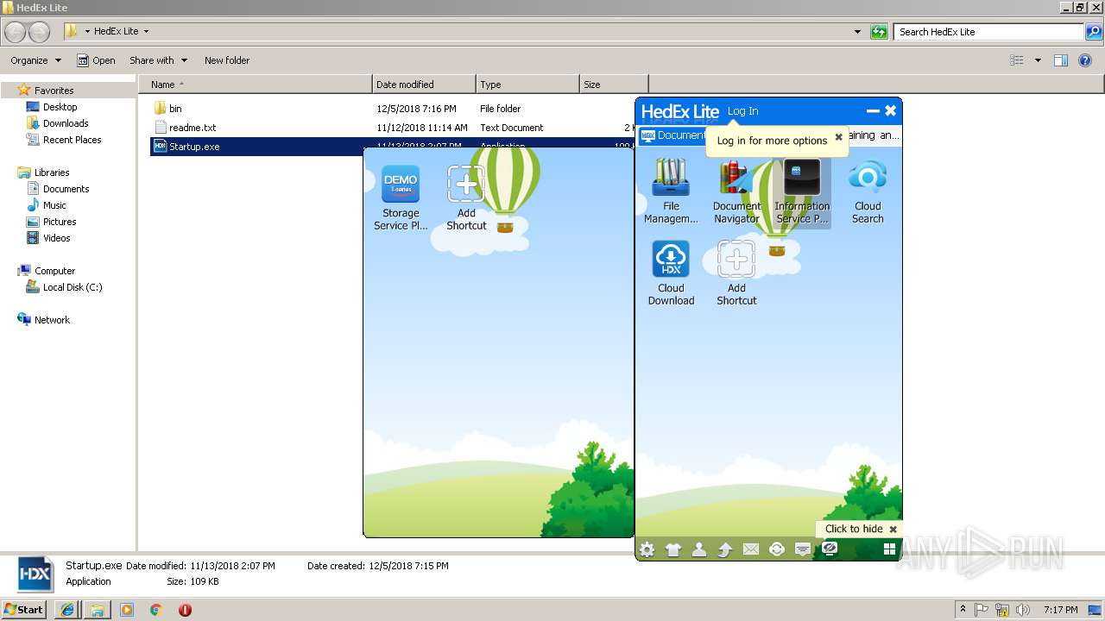Dismiss the 'Click to hide' tooltip
1105x621 pixels.
(x=893, y=530)
